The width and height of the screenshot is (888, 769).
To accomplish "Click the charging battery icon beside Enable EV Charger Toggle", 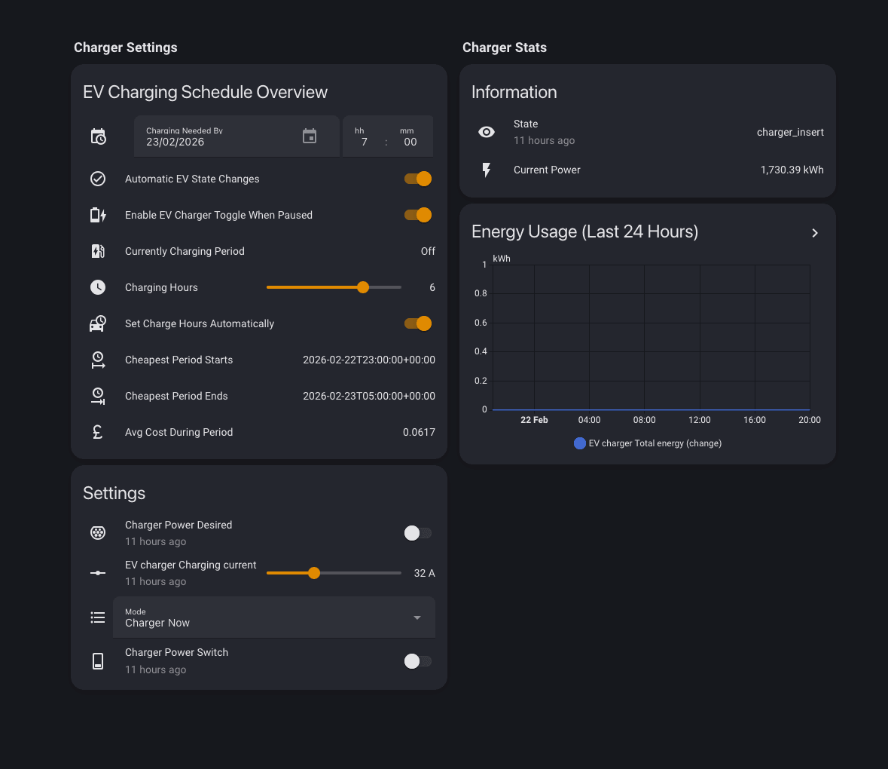I will 98,215.
